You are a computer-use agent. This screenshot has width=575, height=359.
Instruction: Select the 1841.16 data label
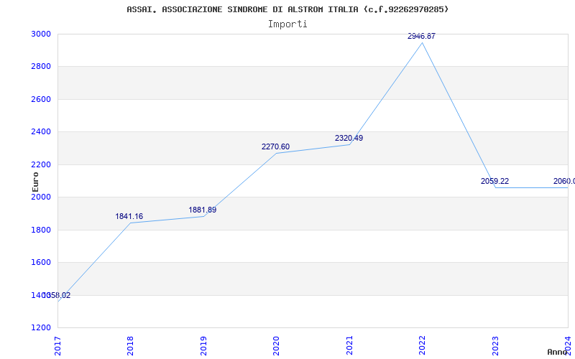coord(129,217)
